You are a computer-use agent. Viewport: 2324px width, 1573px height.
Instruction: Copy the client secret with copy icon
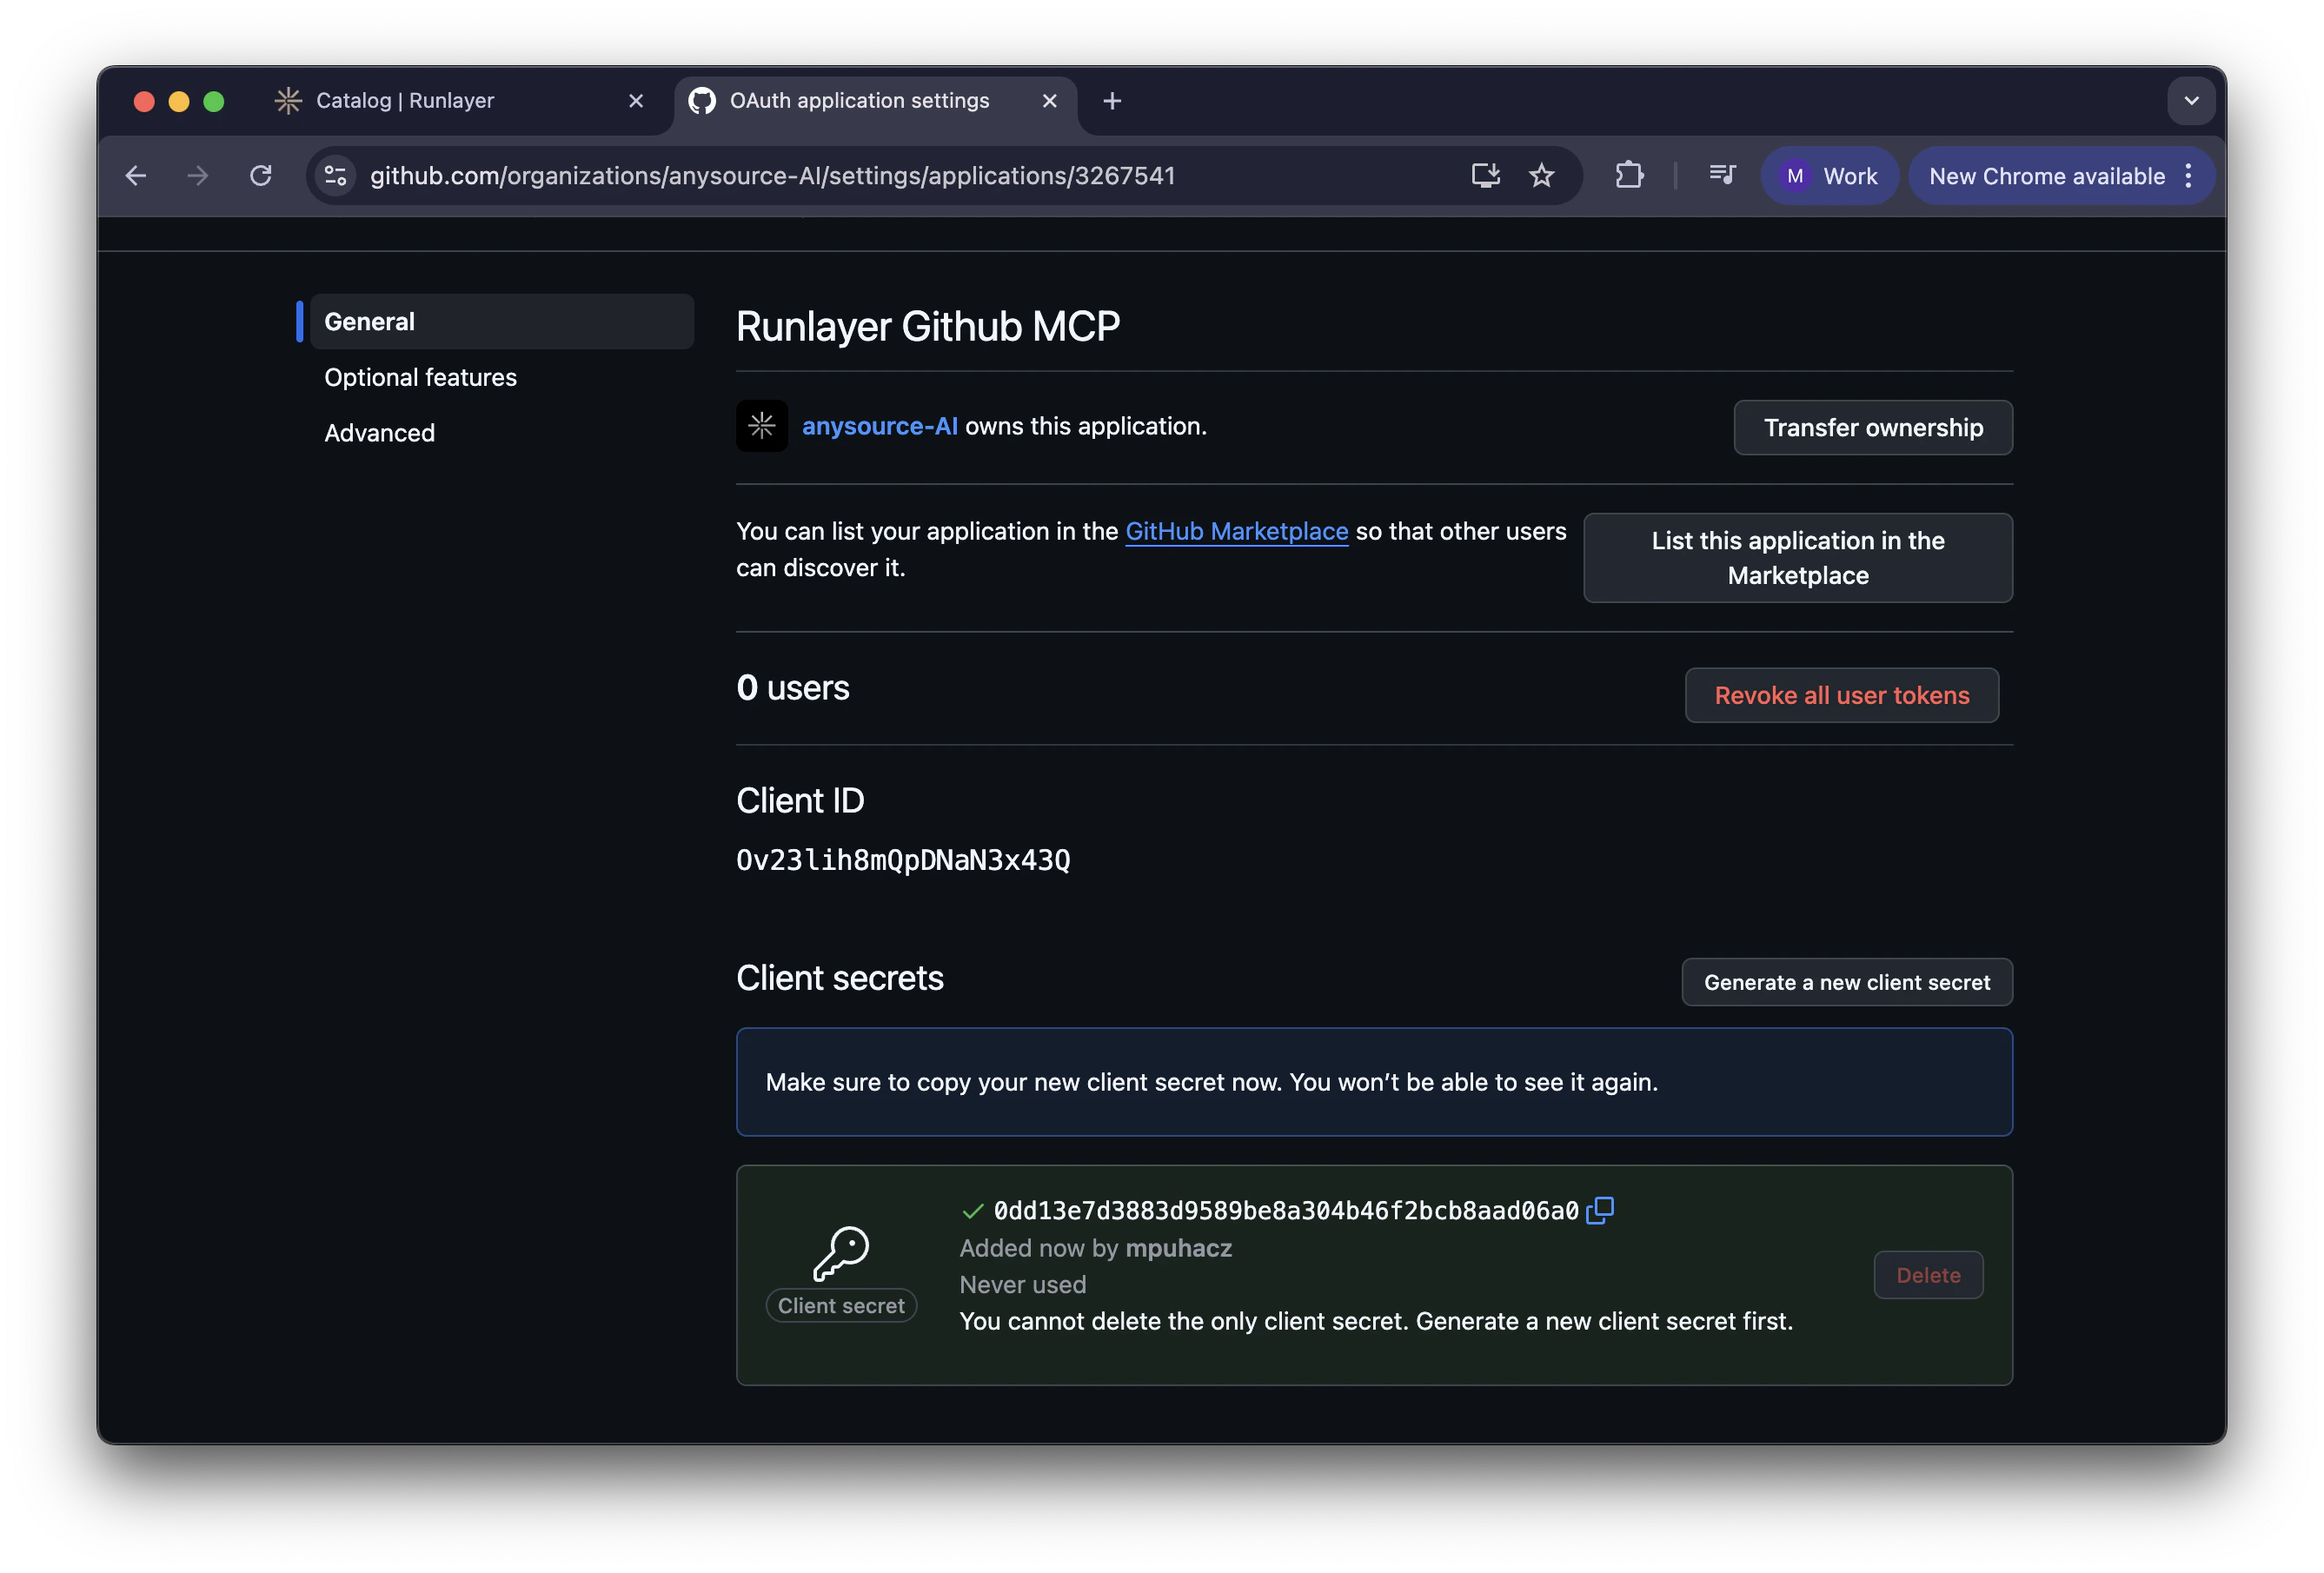tap(1599, 1210)
